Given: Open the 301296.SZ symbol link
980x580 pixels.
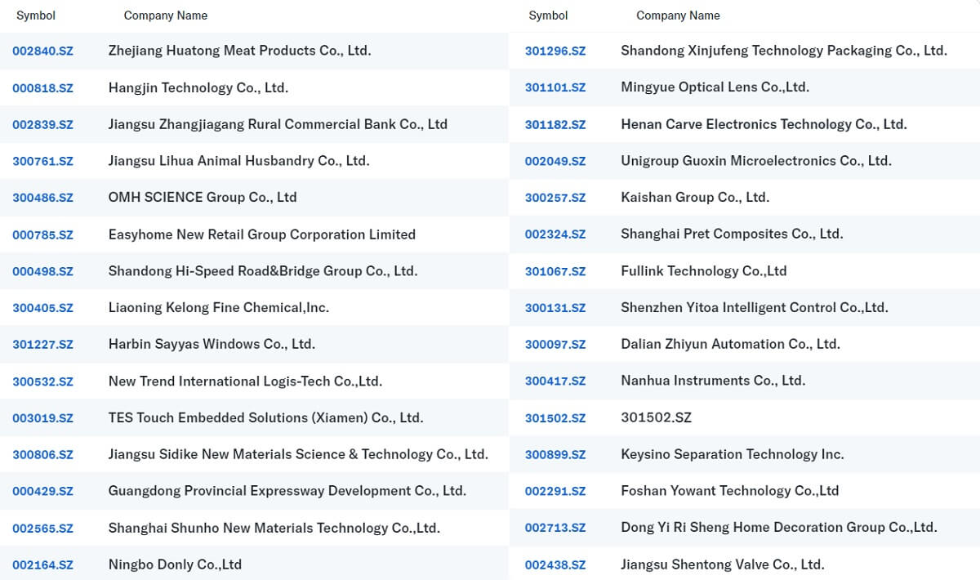Looking at the screenshot, I should point(555,51).
